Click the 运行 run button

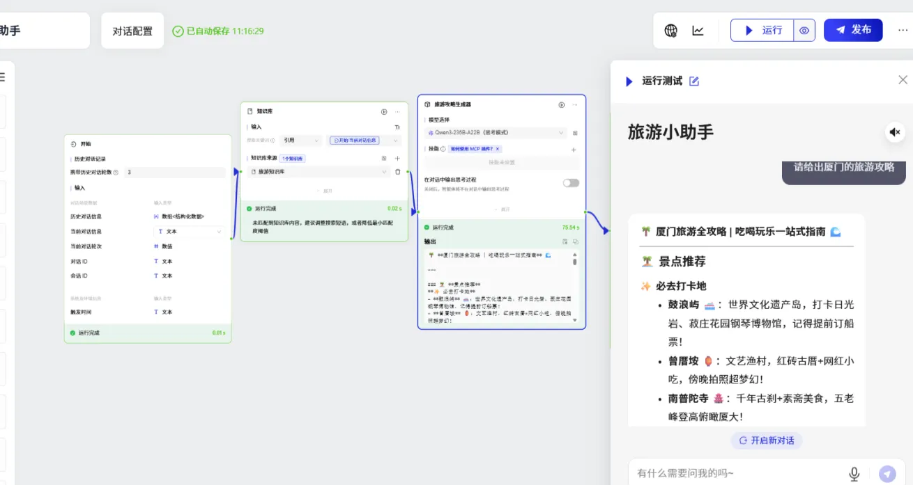click(762, 31)
